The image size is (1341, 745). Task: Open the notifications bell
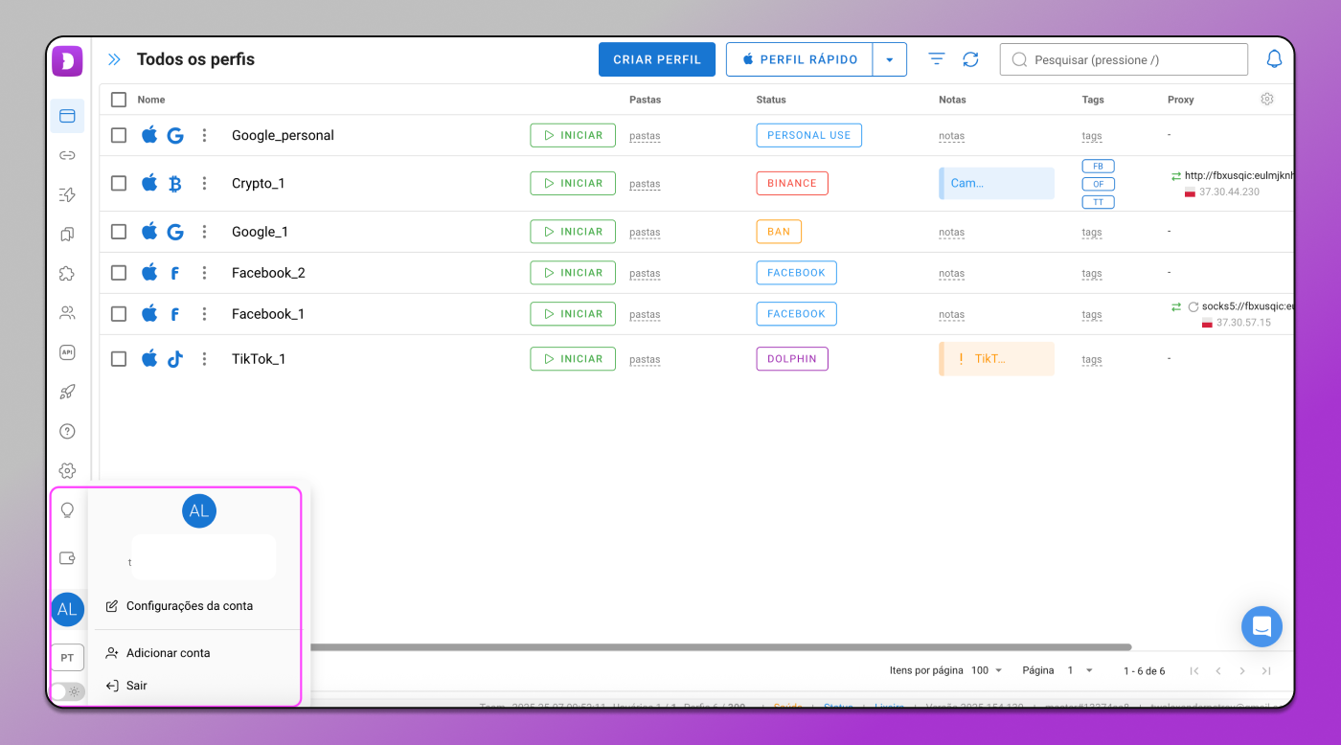1274,59
